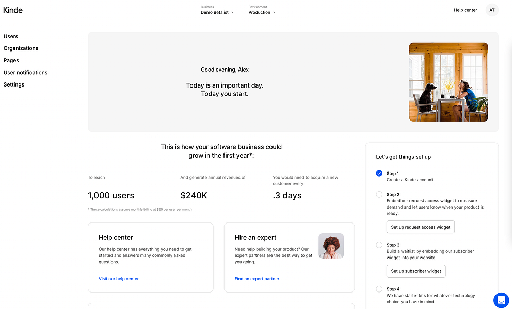Screen dimensions: 512x309
Task: Click the expert partner portrait photo
Action: [331, 246]
